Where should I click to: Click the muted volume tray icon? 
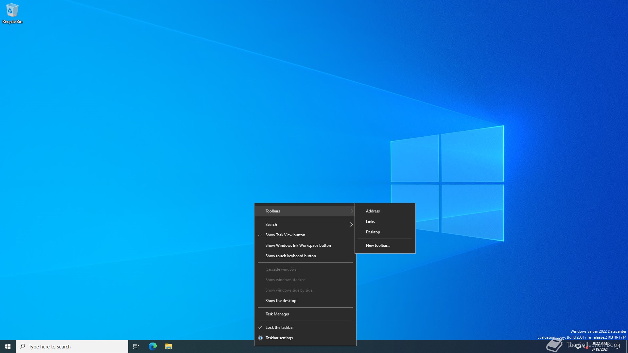tap(585, 346)
